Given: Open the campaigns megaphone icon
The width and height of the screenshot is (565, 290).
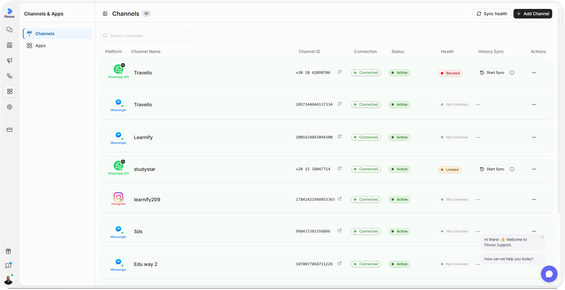Looking at the screenshot, I should pyautogui.click(x=10, y=60).
